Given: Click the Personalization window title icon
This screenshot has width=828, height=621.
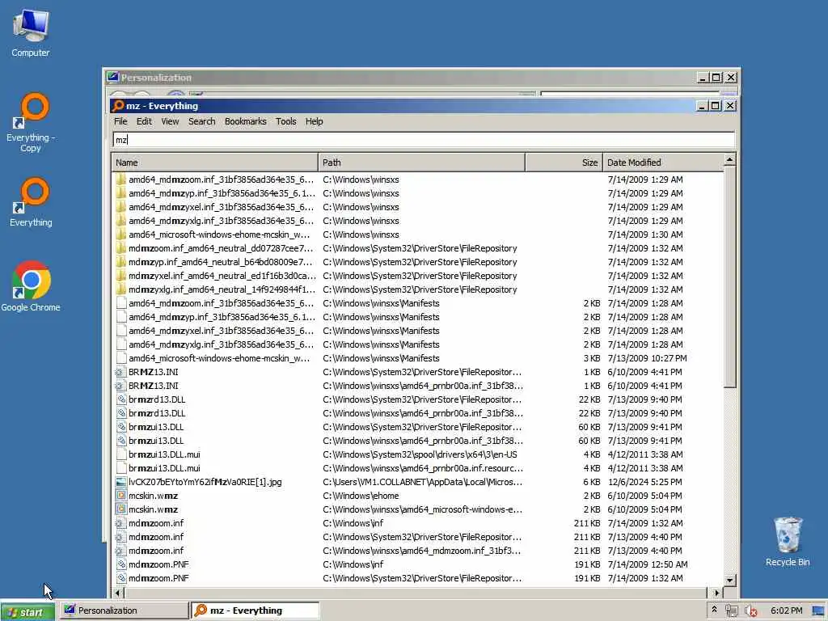Looking at the screenshot, I should [x=112, y=77].
